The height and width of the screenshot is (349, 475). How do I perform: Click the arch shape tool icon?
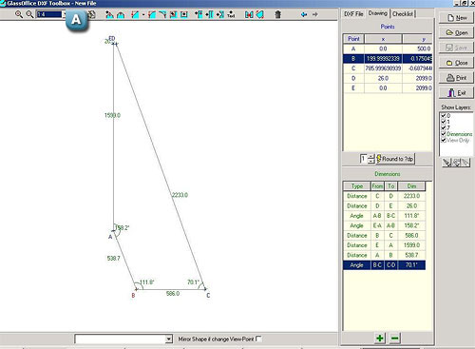point(121,14)
